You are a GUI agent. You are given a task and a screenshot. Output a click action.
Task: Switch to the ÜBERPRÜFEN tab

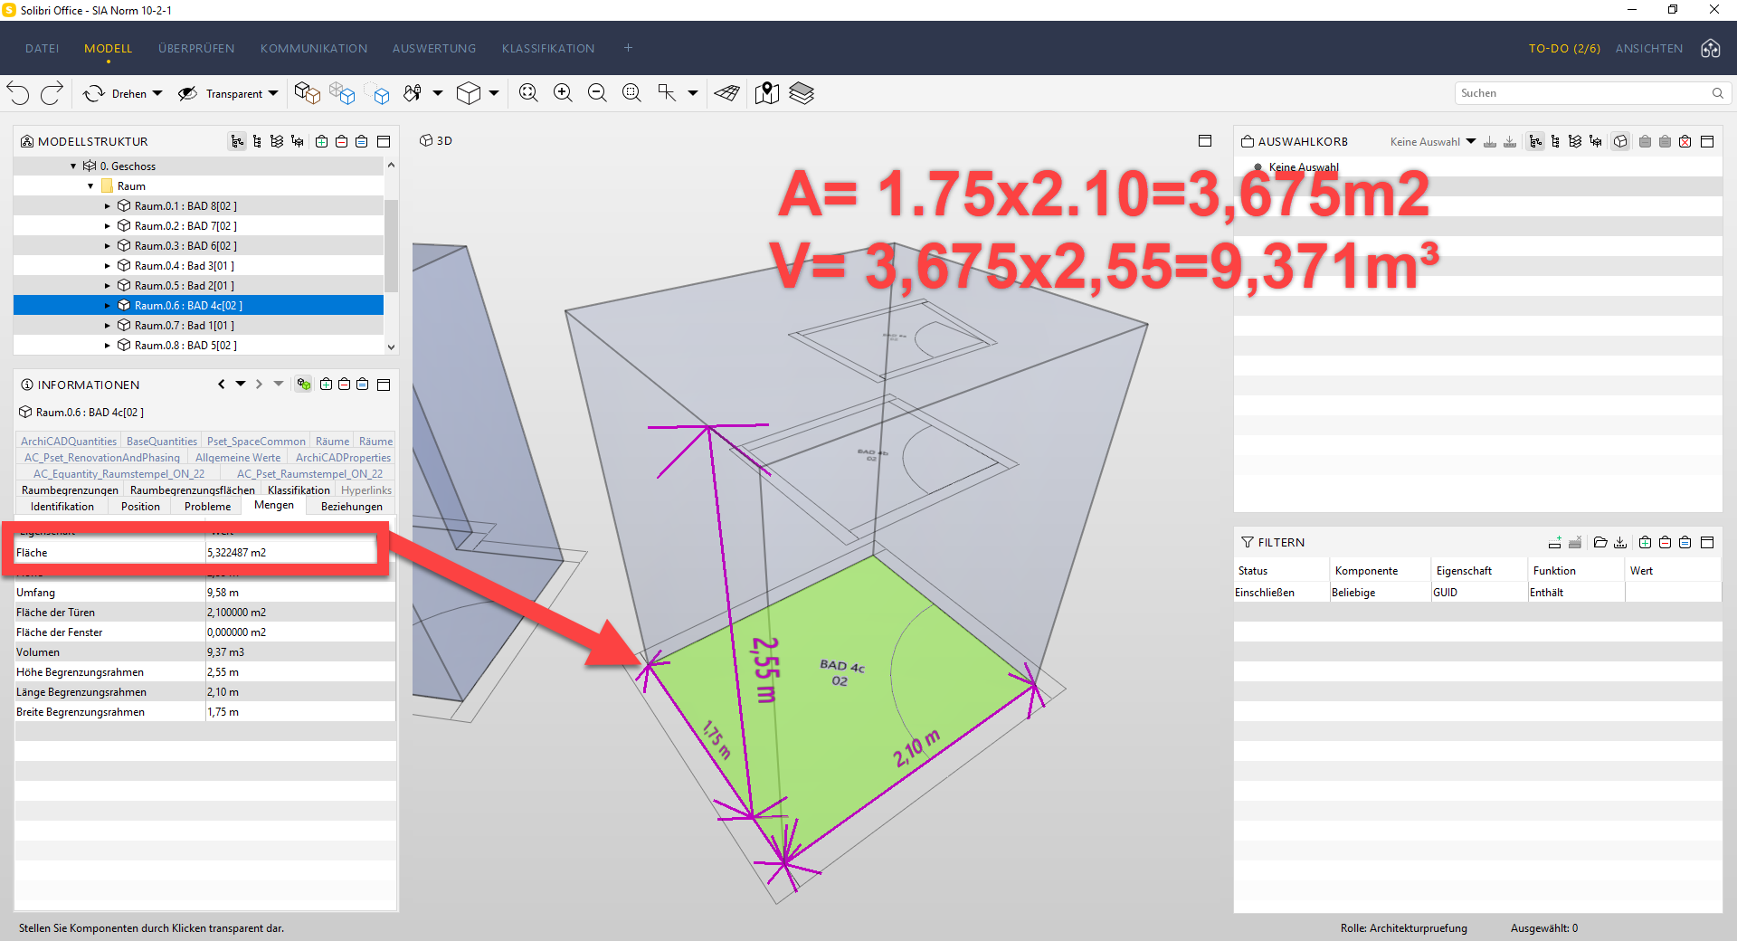pos(196,49)
